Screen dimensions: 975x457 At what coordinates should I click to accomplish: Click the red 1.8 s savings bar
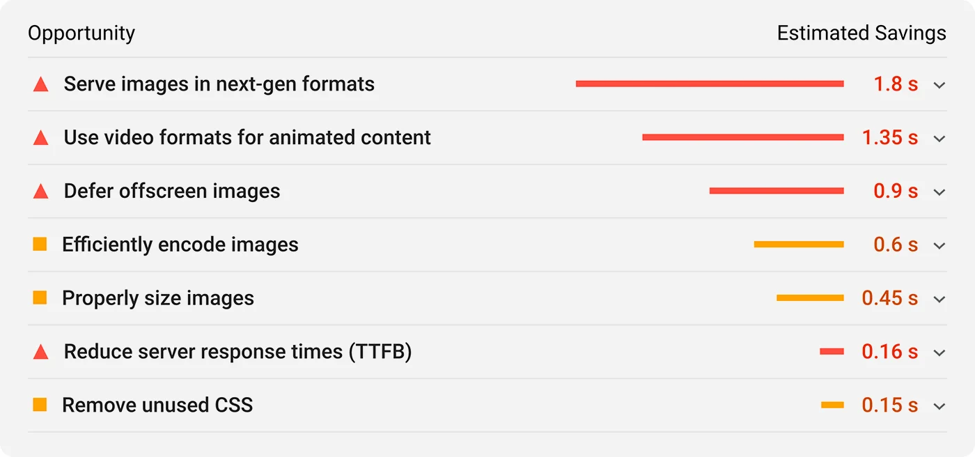(x=709, y=84)
